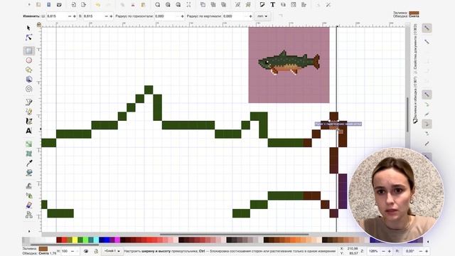
Task: Select the Text tool in toolbox
Action: coord(28,131)
